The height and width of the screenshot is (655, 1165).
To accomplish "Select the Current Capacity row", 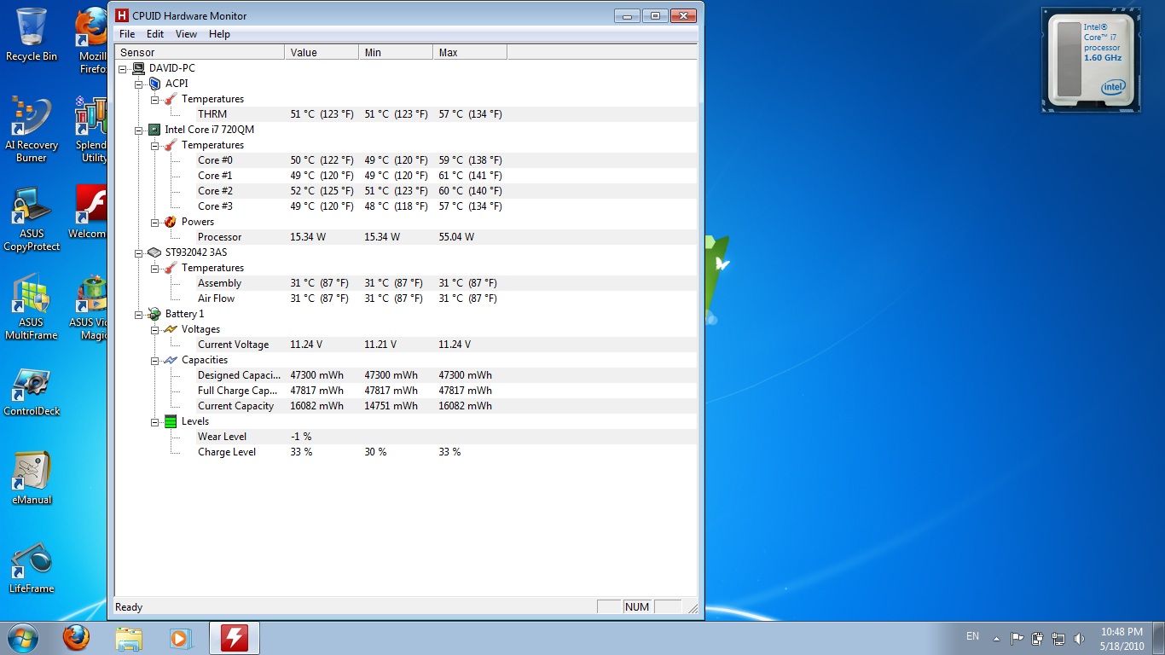I will 406,406.
